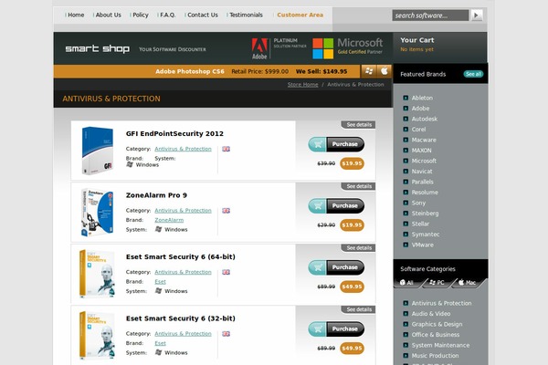Click the cart icon for Eset Smart Security 6 (32-bit)
The height and width of the screenshot is (365, 548).
click(317, 329)
